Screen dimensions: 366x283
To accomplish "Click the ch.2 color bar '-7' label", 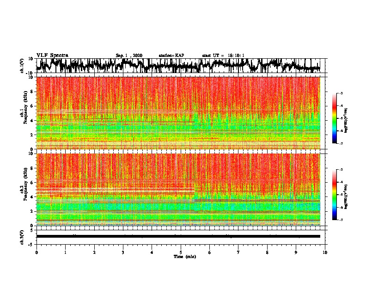I will (x=341, y=220).
